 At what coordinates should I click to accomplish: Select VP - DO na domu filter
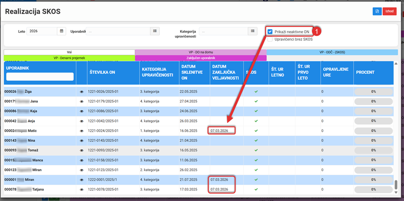tap(201, 52)
